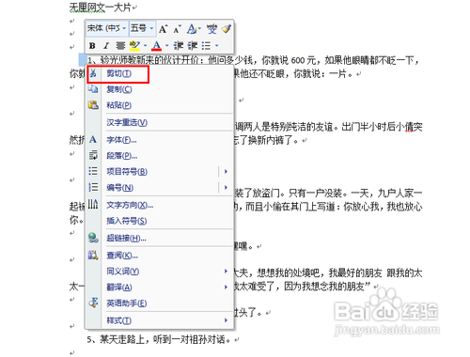Open 翻译(A) submenu

click(x=160, y=287)
